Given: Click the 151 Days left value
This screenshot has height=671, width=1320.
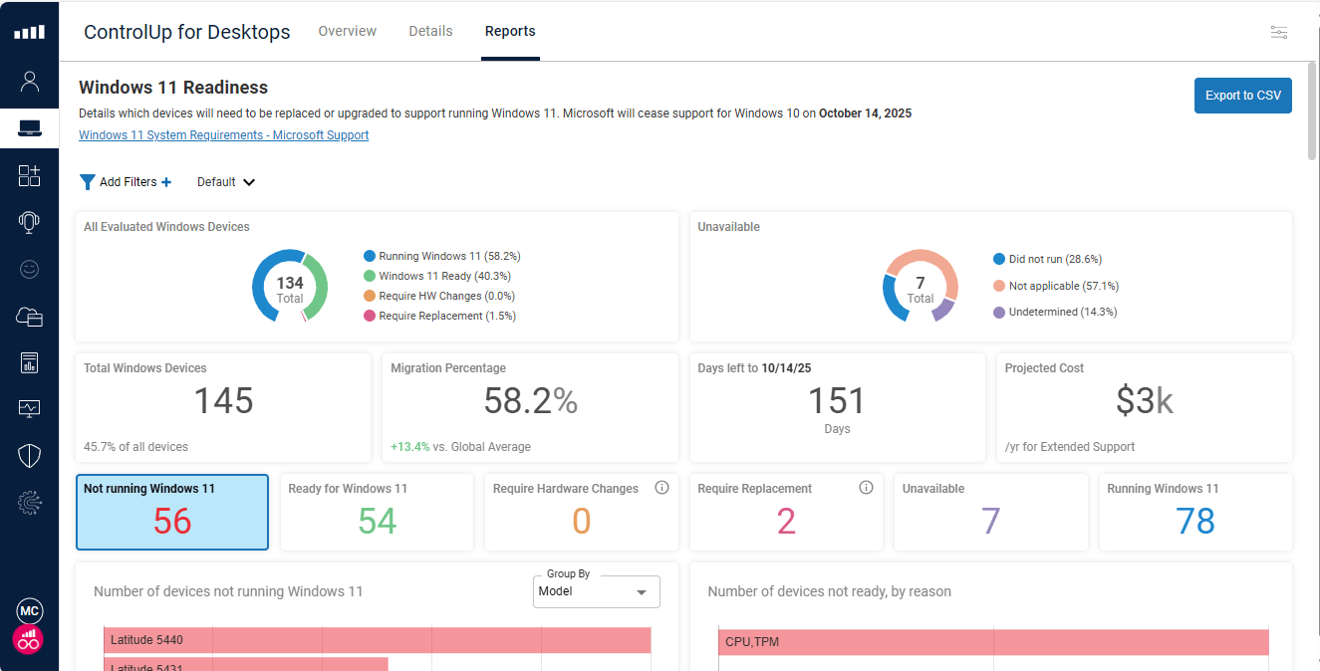Looking at the screenshot, I should coord(837,400).
